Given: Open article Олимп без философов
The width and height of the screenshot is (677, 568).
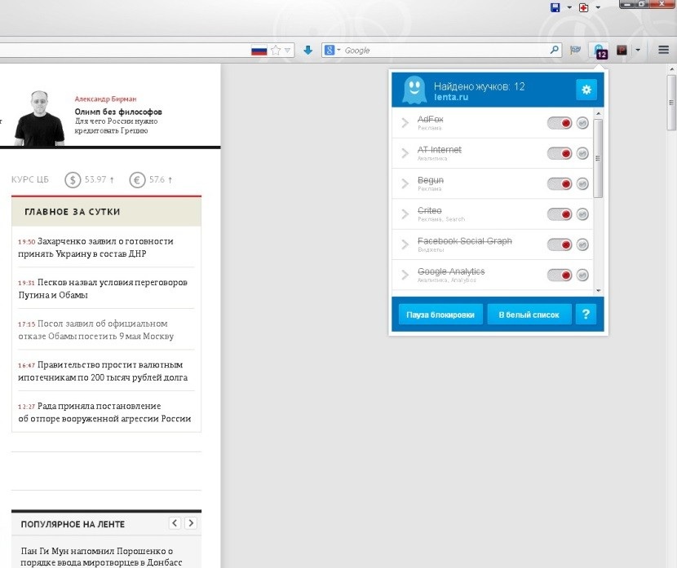Looking at the screenshot, I should [118, 112].
